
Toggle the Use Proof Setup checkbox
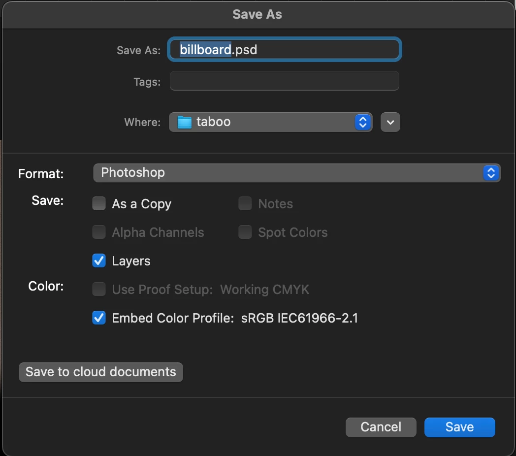99,290
